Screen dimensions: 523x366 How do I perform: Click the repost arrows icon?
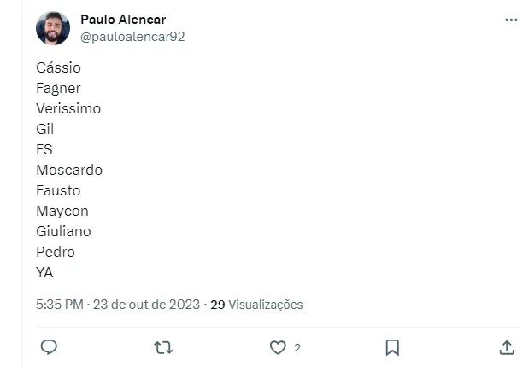[163, 347]
